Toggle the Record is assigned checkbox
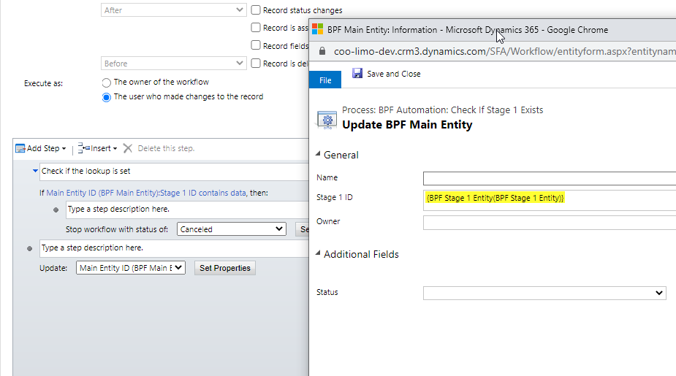This screenshot has height=376, width=676. (x=256, y=27)
